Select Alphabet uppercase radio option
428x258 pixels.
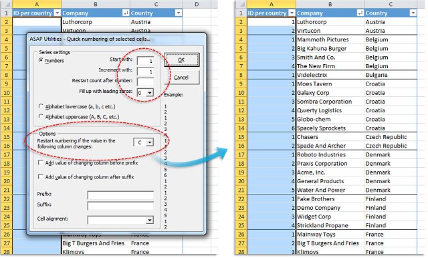point(41,117)
